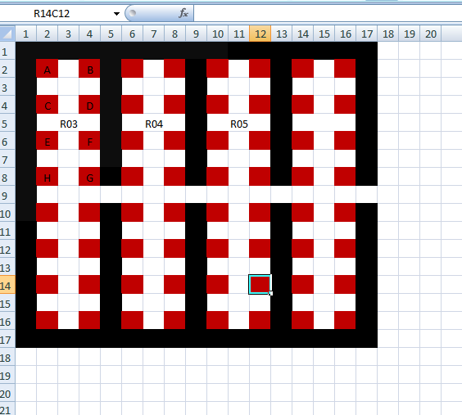
Task: Open the Name Box dropdown arrow
Action: coord(116,14)
